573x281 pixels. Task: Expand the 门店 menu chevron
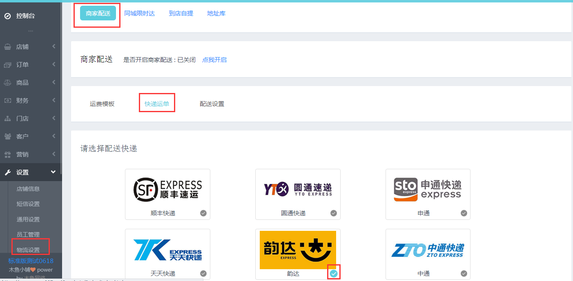54,119
